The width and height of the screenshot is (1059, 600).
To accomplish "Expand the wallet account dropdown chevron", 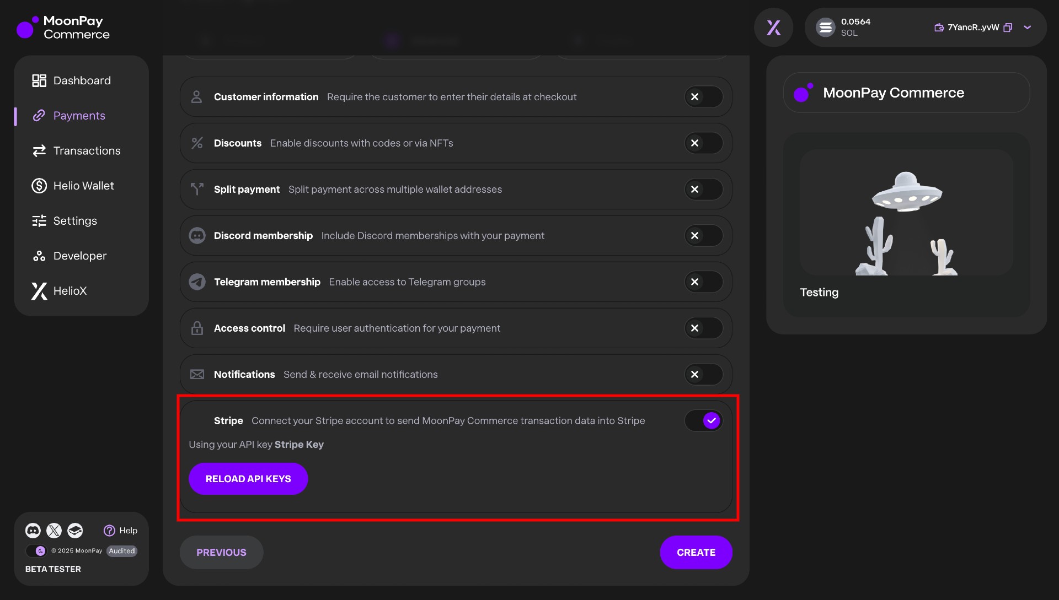I will click(x=1027, y=28).
